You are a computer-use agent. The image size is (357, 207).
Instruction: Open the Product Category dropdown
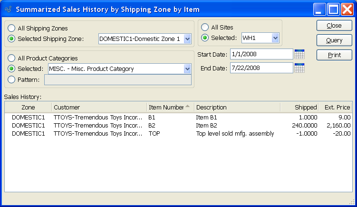pos(187,69)
